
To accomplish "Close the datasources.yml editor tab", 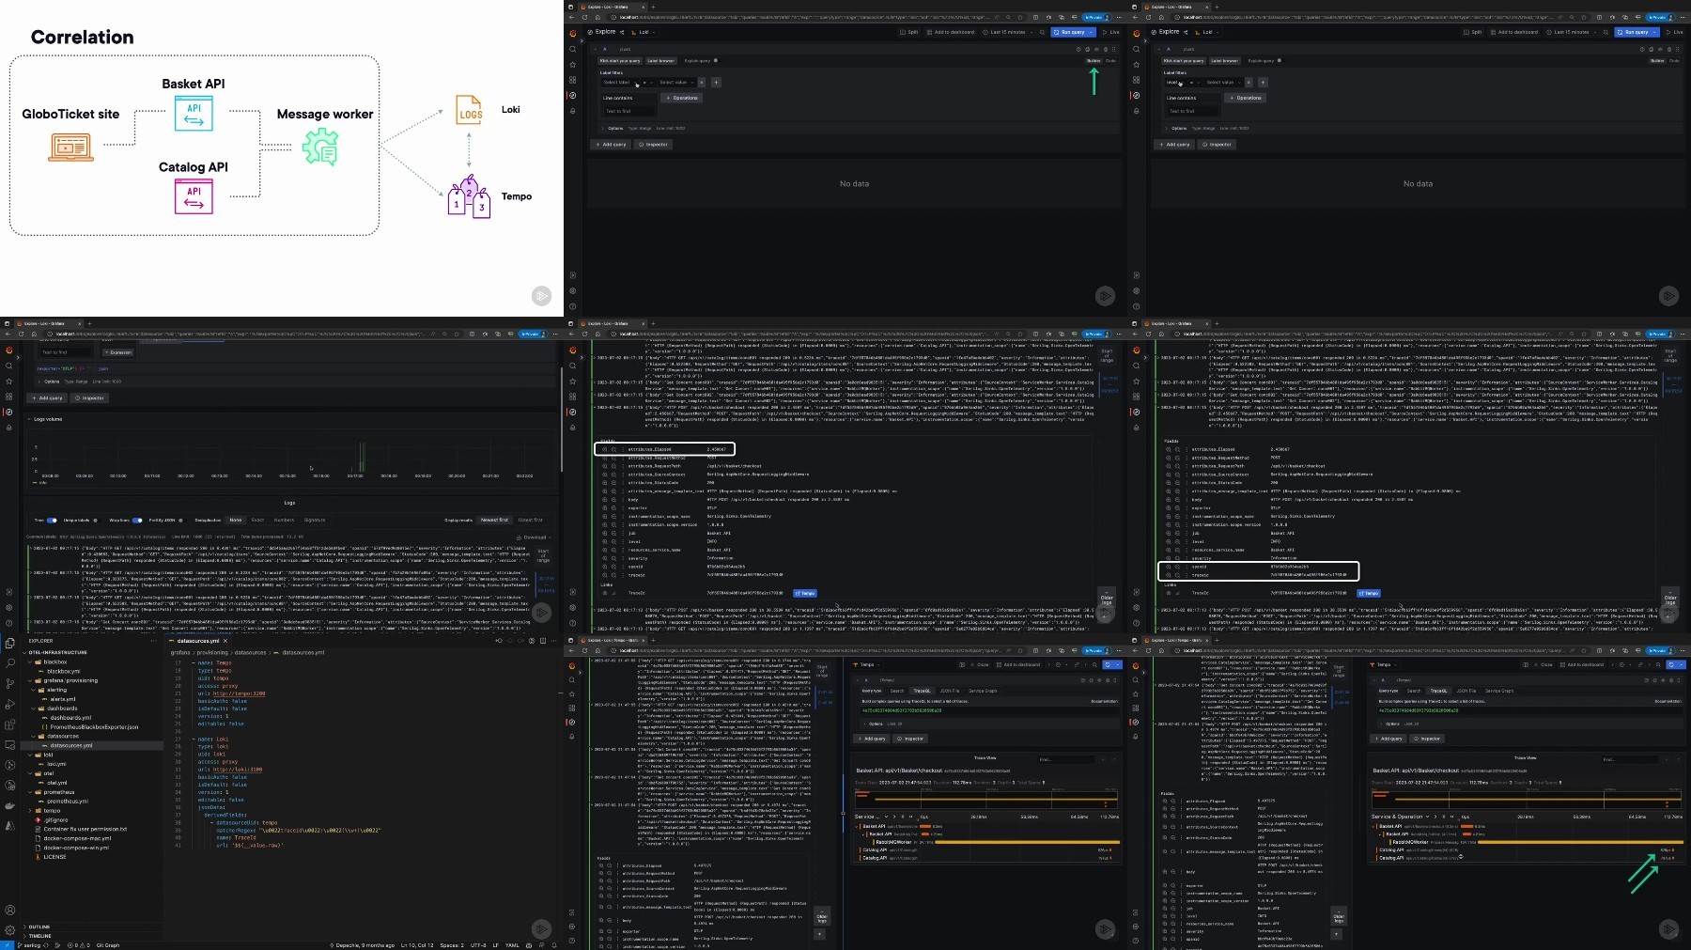I will coord(225,641).
